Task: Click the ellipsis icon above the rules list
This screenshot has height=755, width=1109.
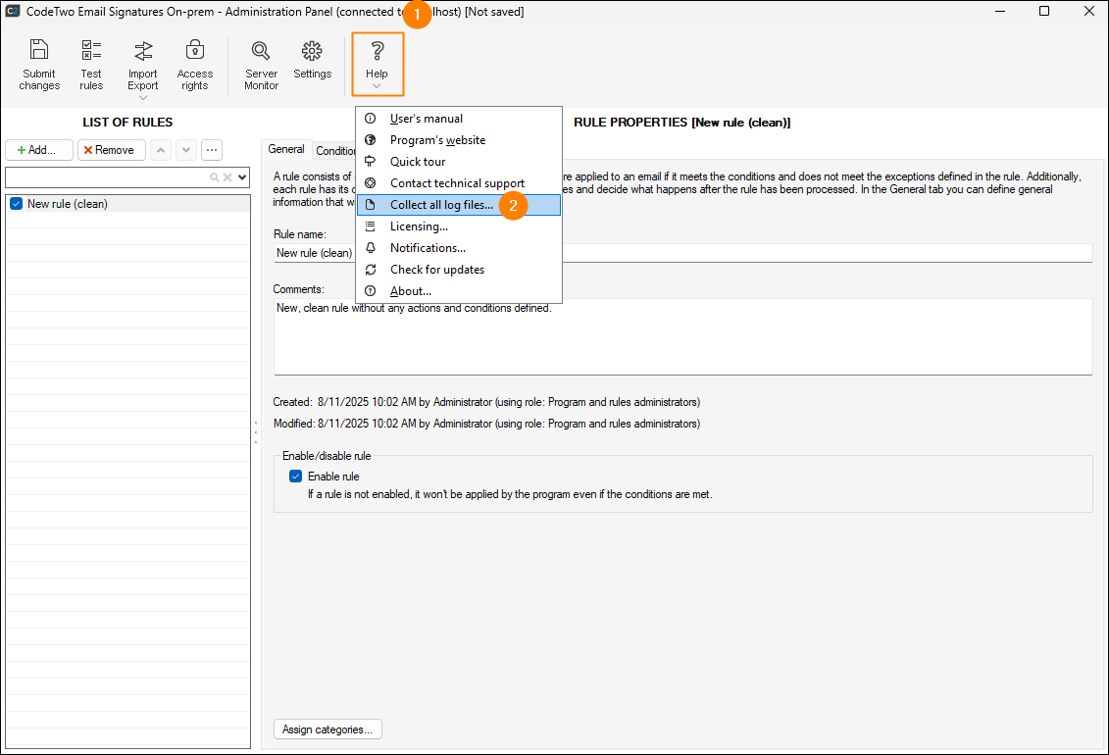Action: tap(212, 149)
